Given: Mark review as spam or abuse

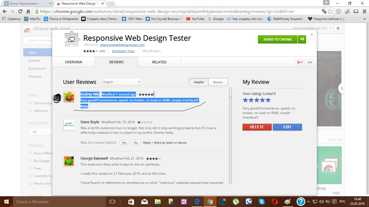Looking at the screenshot, I should [x=170, y=143].
